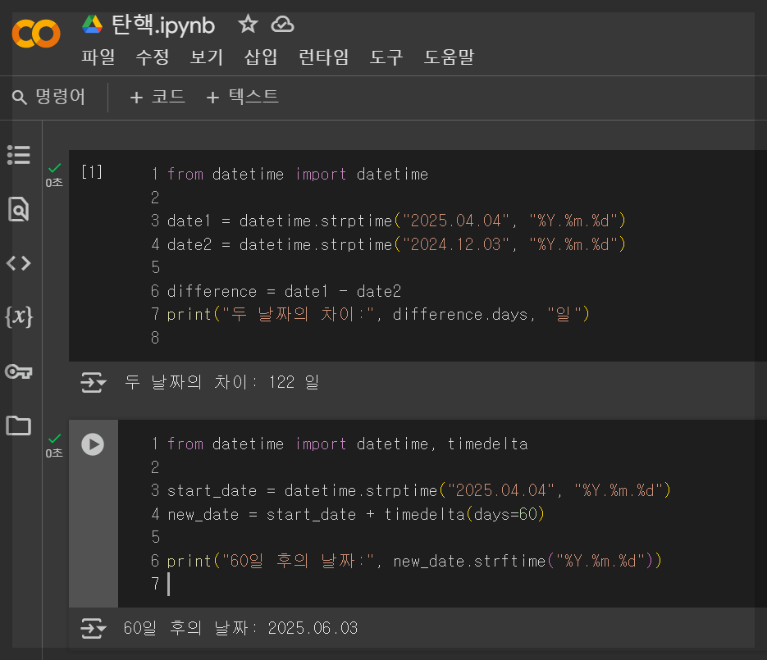This screenshot has width=767, height=660.
Task: Click line date2 = datetime.strptime("2024.12.03"
Action: click(x=396, y=244)
